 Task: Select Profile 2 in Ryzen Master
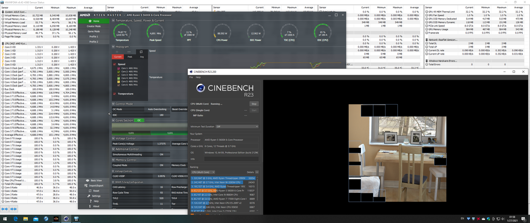click(94, 42)
